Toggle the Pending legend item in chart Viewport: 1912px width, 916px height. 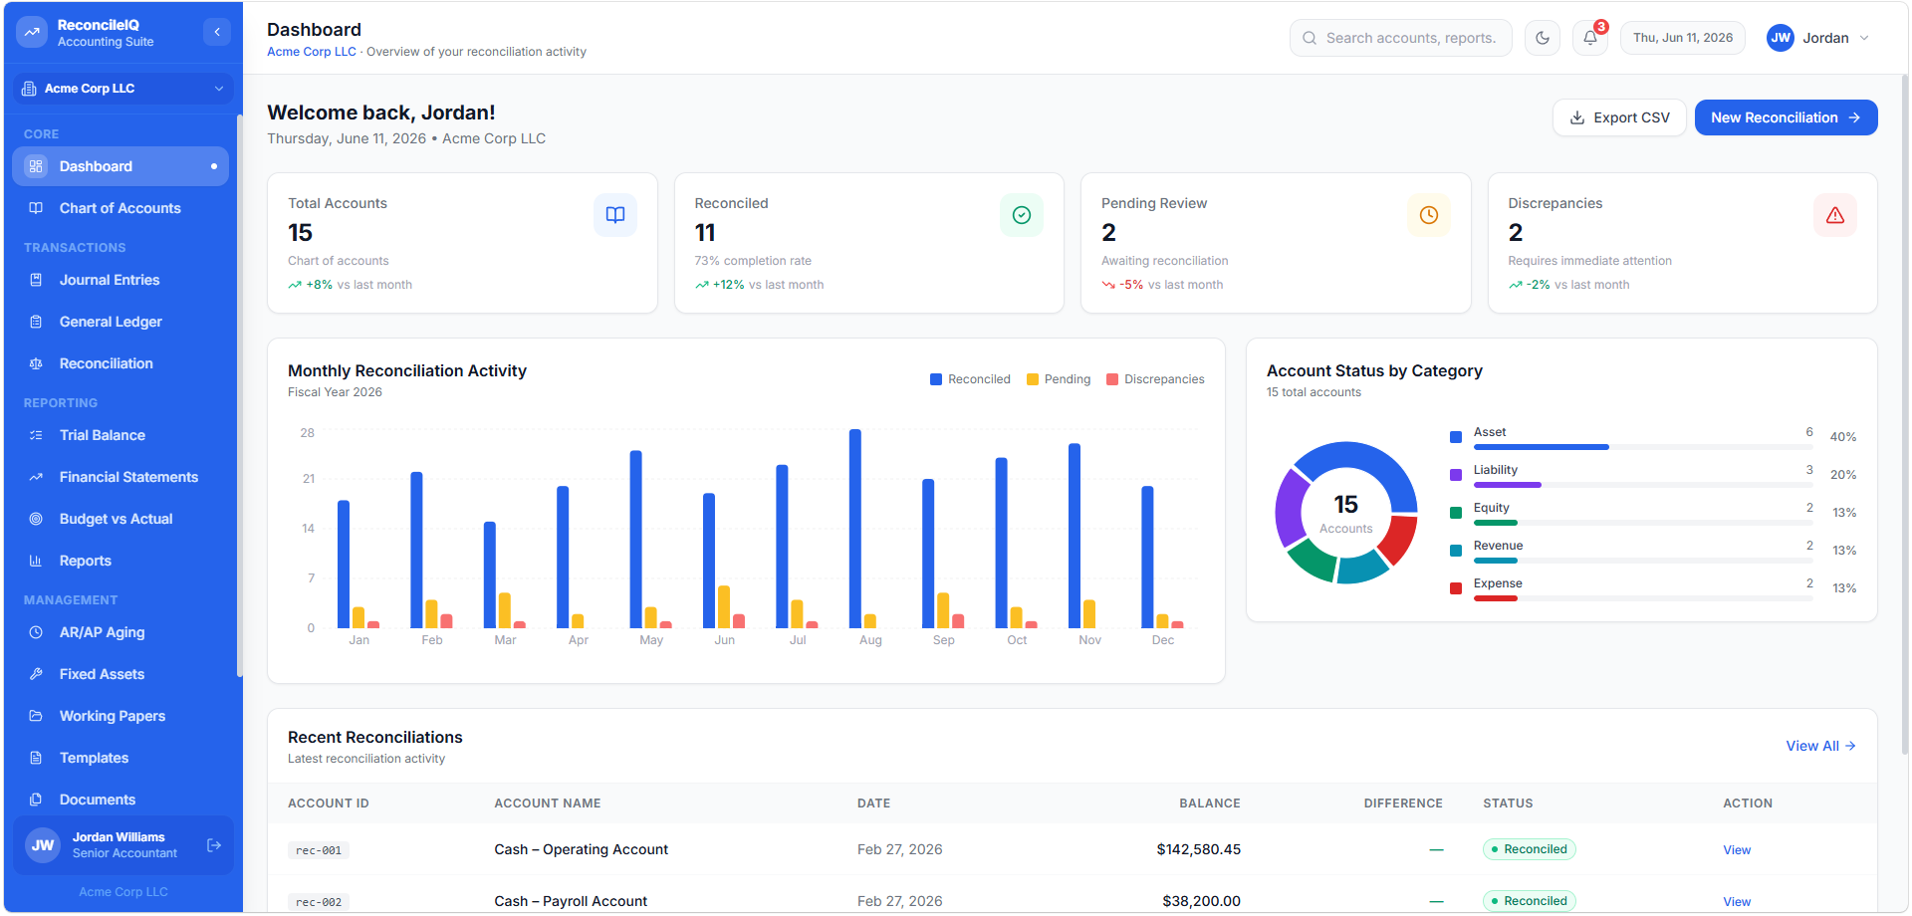[1059, 379]
